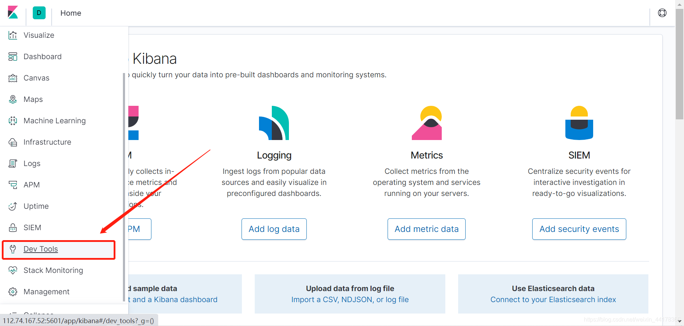Open Stack Monitoring in sidebar

click(x=53, y=270)
